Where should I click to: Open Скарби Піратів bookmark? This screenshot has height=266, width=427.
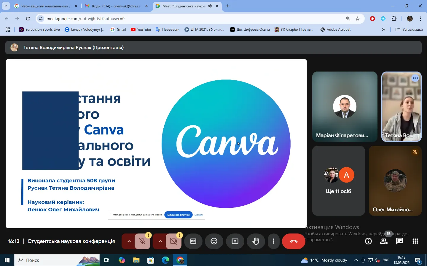294,30
